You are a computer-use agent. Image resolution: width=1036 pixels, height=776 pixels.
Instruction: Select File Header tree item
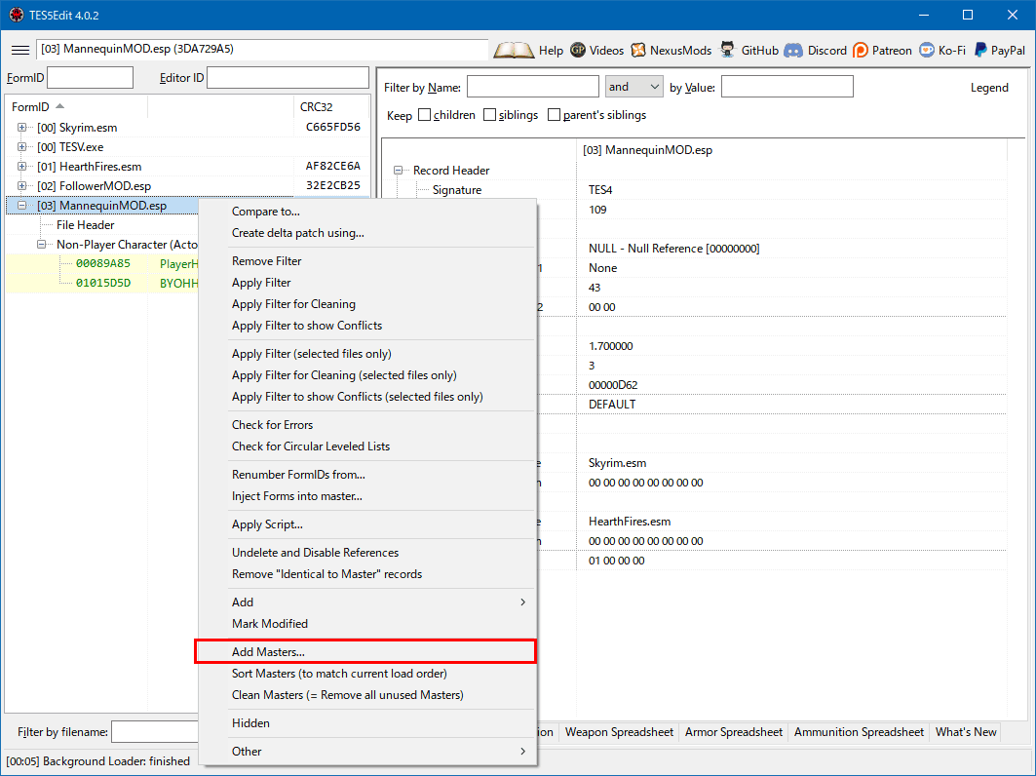[85, 225]
